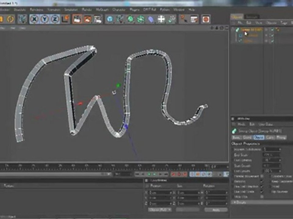The width and height of the screenshot is (293, 219).
Task: Toggle the Z axis lock
Action: tap(55, 19)
